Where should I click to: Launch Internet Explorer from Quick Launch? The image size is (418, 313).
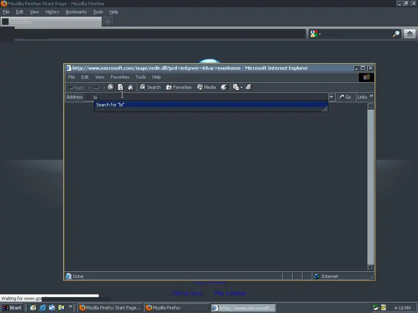pyautogui.click(x=42, y=308)
